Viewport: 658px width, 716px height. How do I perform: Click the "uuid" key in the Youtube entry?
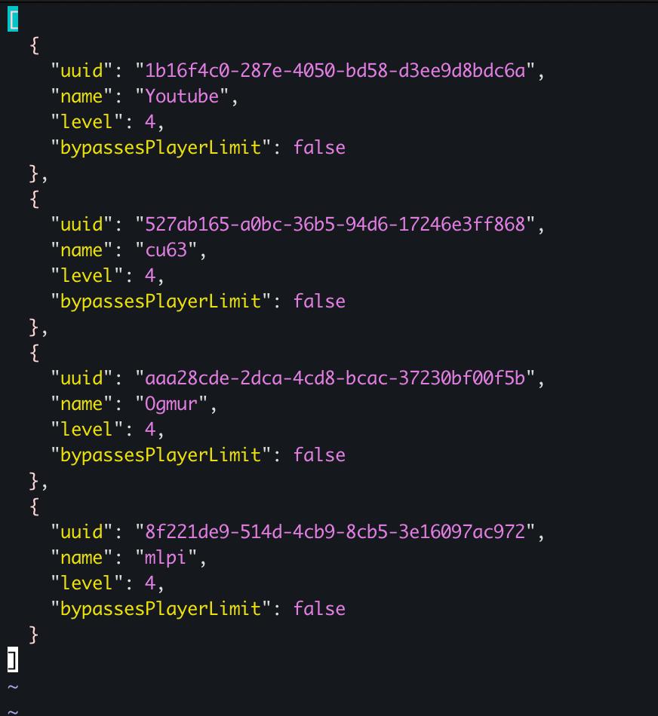pos(81,71)
